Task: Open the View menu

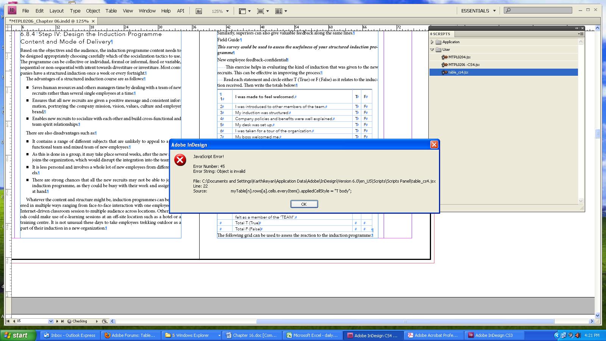Action: [x=128, y=11]
